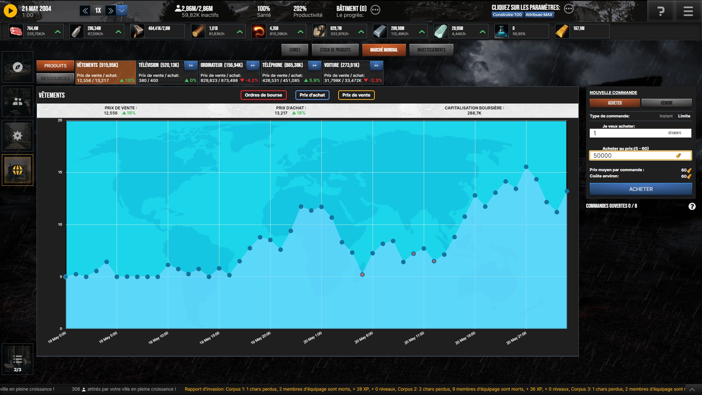Click the yellow play button
The image size is (702, 395).
tap(10, 11)
